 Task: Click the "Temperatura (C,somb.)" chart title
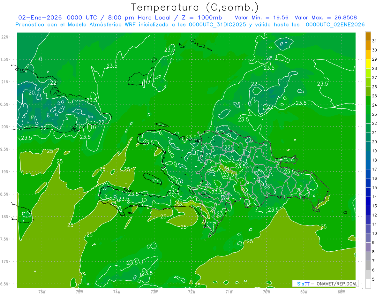click(195, 7)
